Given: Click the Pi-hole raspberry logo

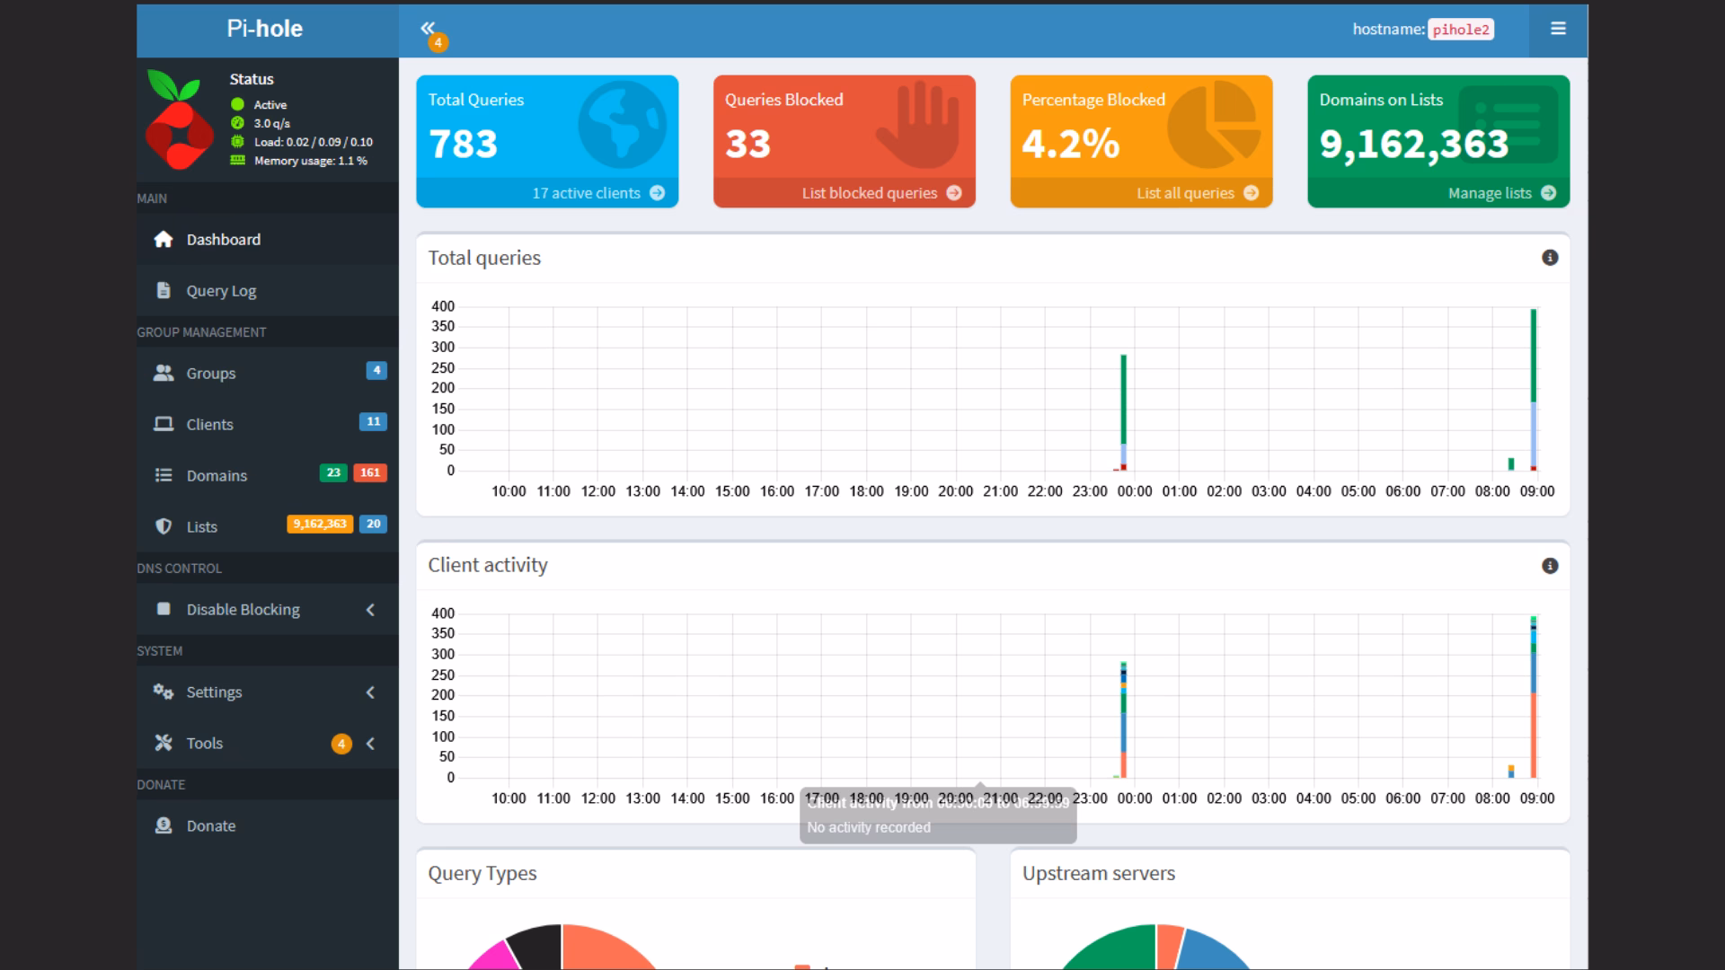Looking at the screenshot, I should pyautogui.click(x=180, y=119).
